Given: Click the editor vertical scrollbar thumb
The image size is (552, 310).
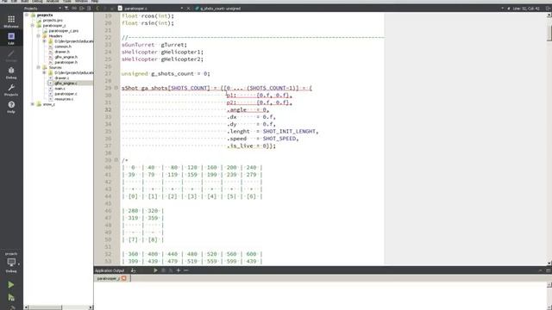Looking at the screenshot, I should pos(549,34).
